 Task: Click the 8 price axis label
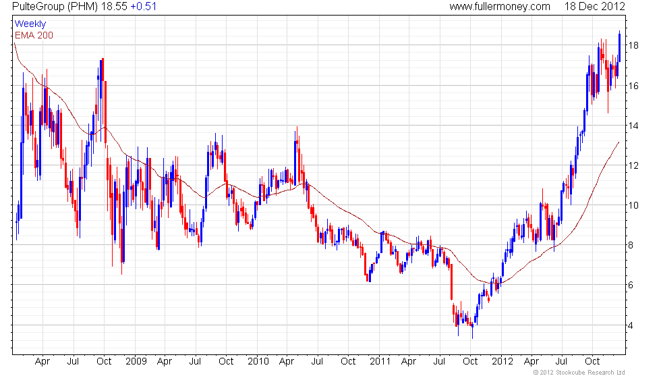tap(631, 245)
